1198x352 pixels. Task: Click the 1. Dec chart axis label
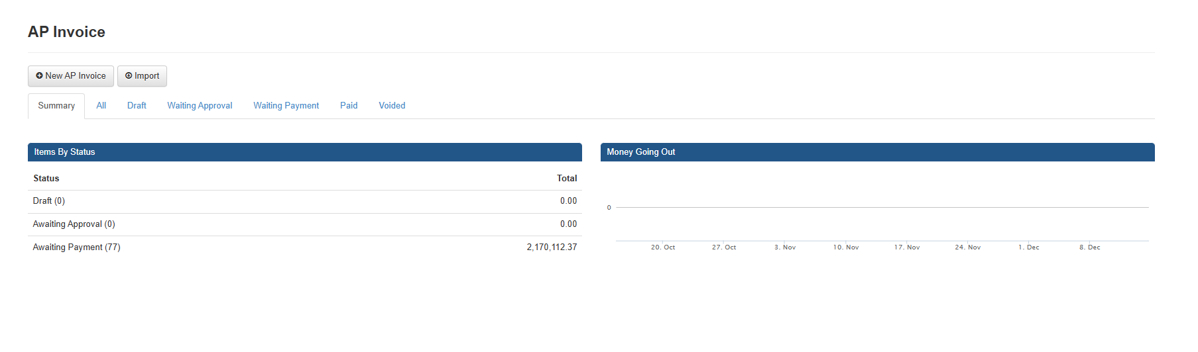pyautogui.click(x=1029, y=247)
